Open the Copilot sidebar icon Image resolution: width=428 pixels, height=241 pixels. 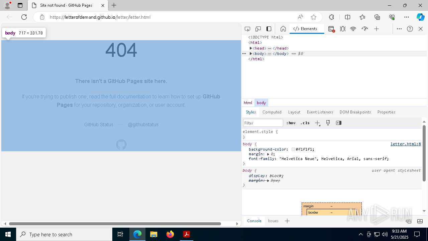point(420,17)
